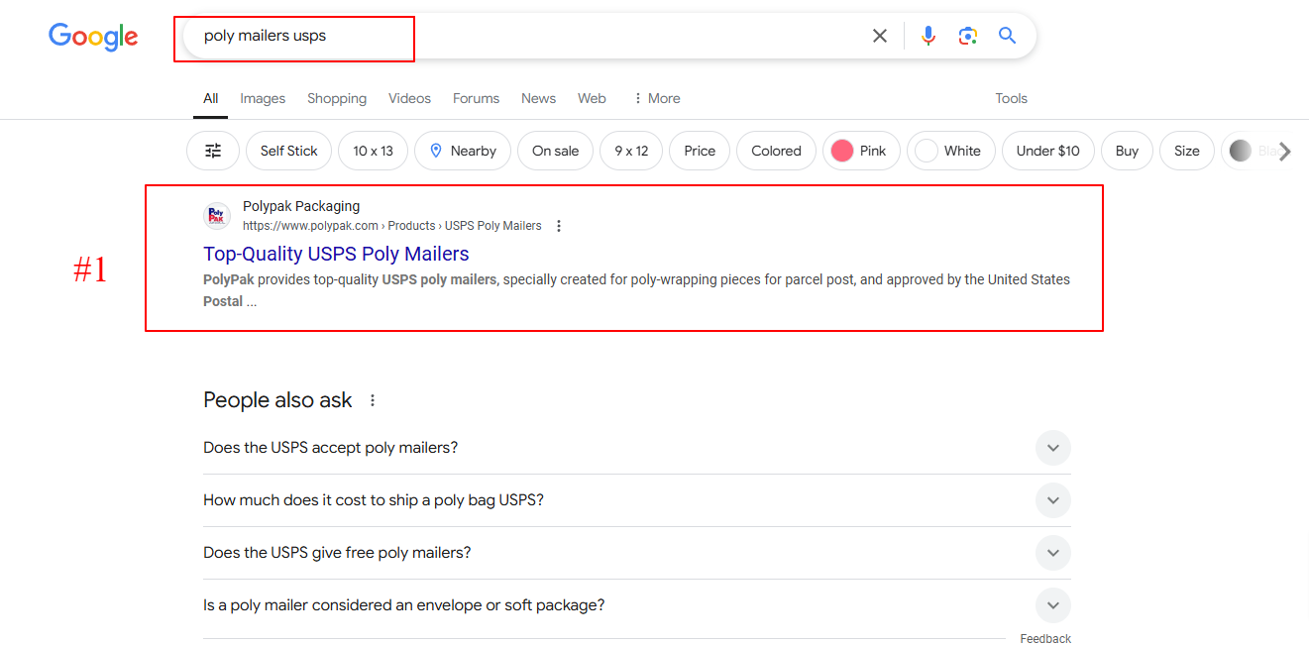This screenshot has height=646, width=1309.
Task: Submit search with the magnifying glass icon
Action: coord(1008,36)
